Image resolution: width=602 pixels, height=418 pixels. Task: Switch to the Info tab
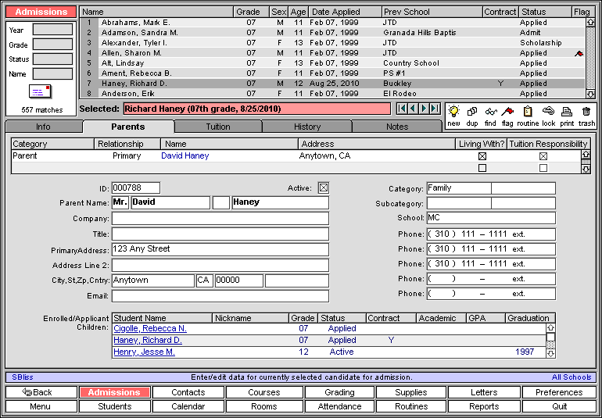coord(44,127)
